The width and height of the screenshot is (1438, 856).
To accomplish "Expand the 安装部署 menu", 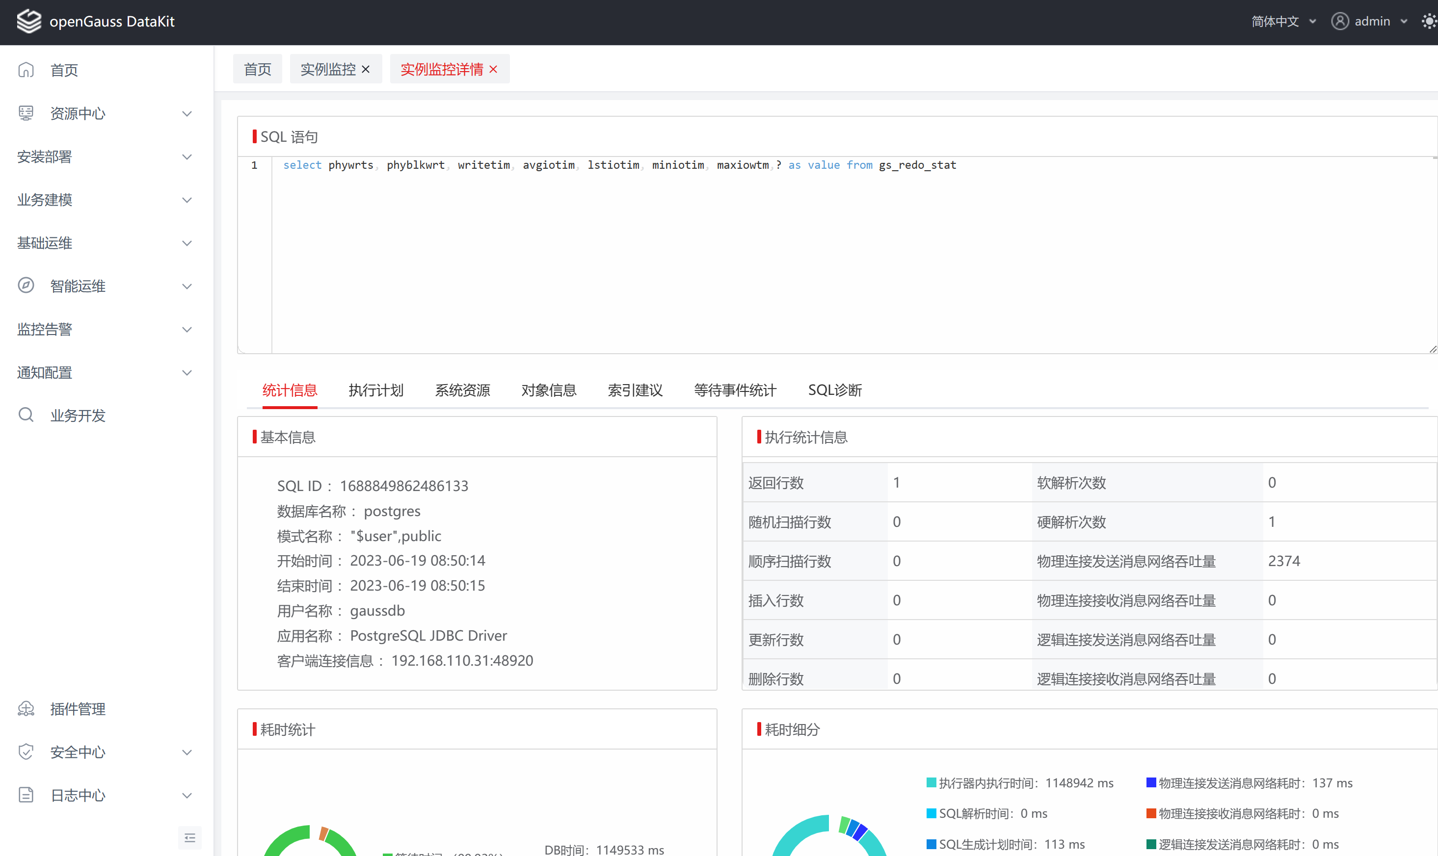I will 187,157.
